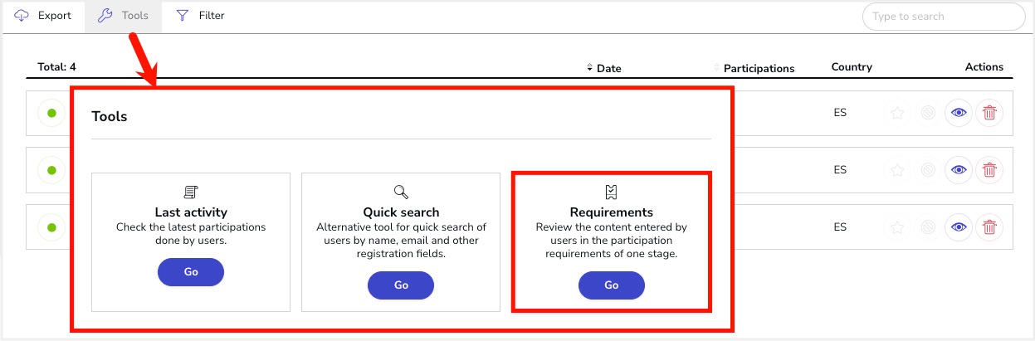This screenshot has width=1035, height=341.
Task: Click the trash icon in the first row
Action: click(x=989, y=114)
